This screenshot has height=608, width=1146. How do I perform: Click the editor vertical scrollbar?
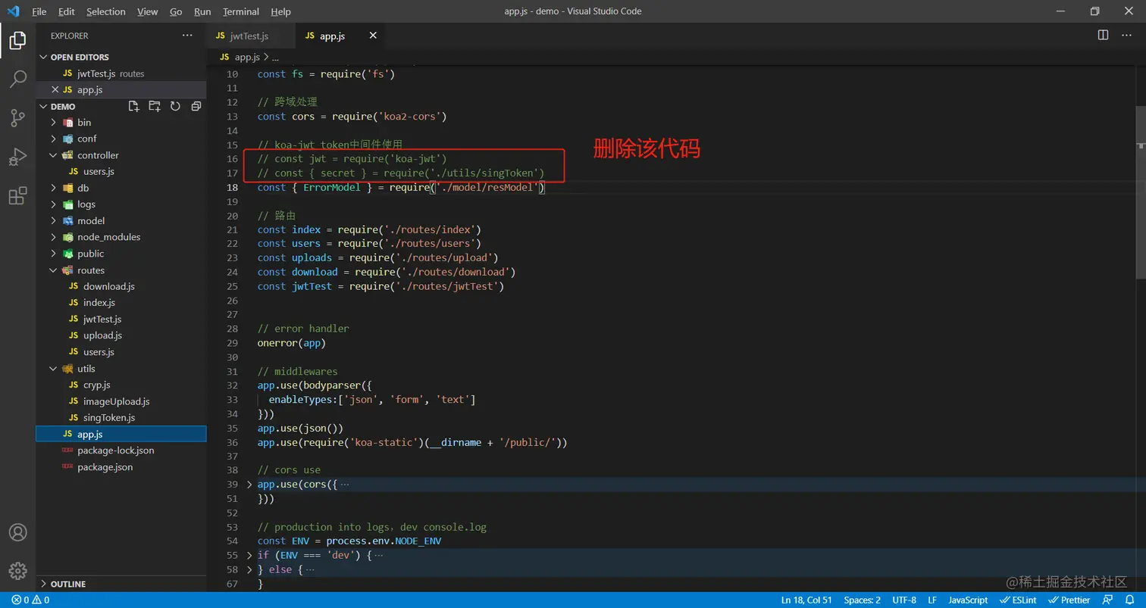[1141, 193]
